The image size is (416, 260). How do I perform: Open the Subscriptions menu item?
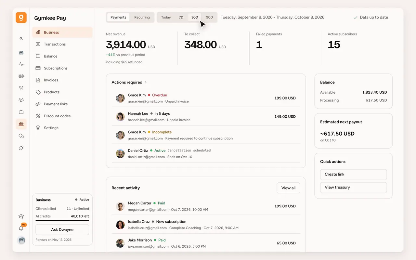tap(62, 68)
